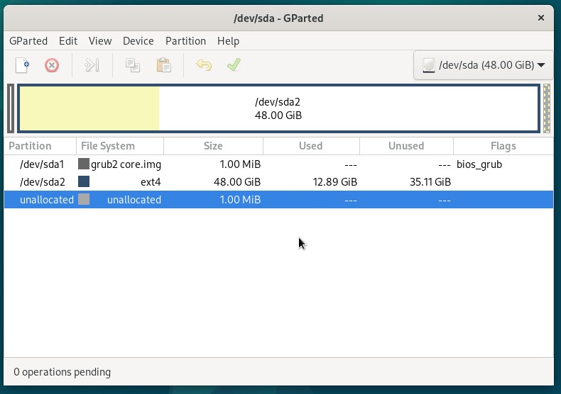Click the /dev/sda2 block in disk graphic

pos(278,108)
